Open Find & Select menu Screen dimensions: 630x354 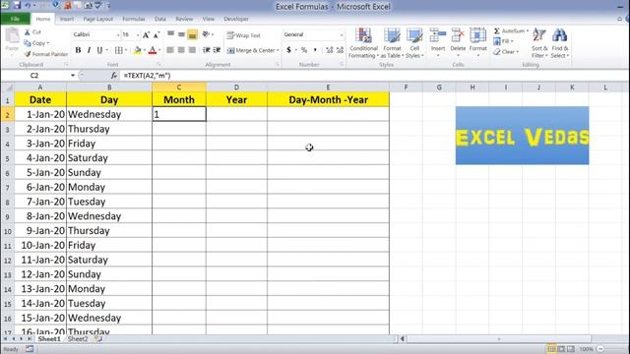(x=560, y=43)
